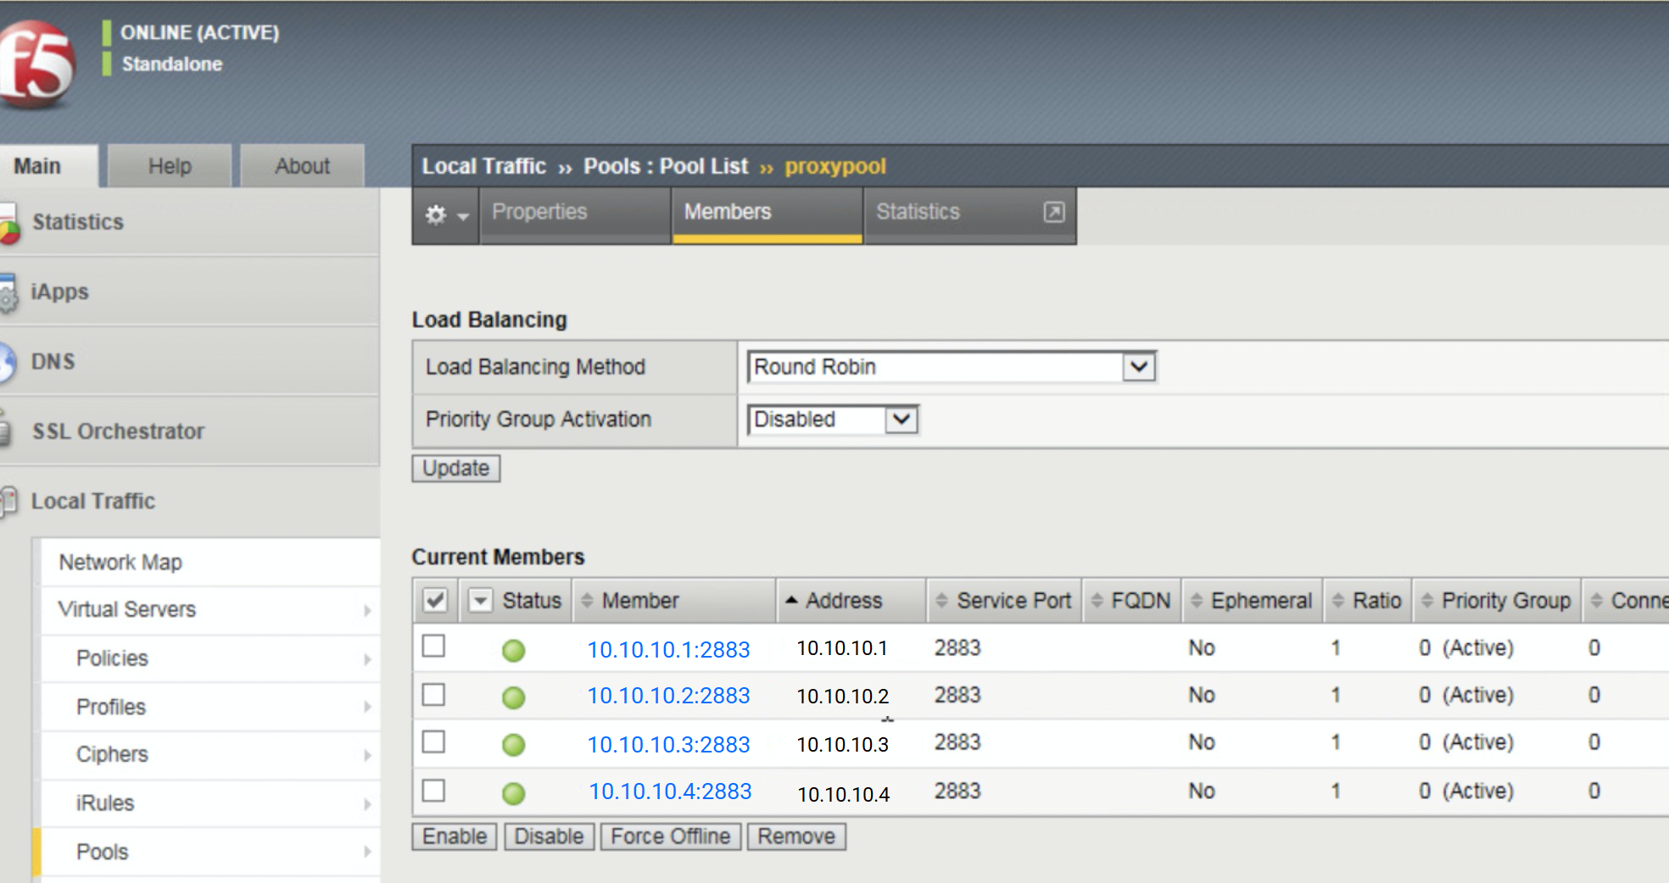Expand the Policies submenu arrow

point(367,658)
